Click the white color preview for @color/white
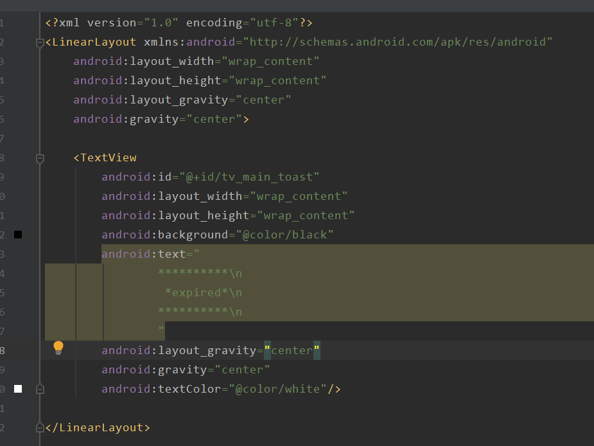This screenshot has height=446, width=594. pyautogui.click(x=17, y=388)
